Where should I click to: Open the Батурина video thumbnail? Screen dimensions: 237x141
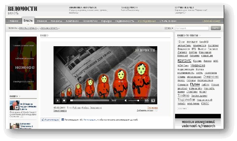pyautogui.click(x=14, y=126)
